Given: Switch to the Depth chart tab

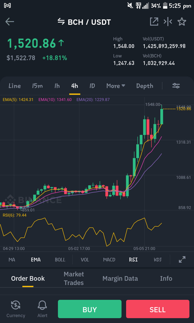Looking at the screenshot, I should pos(145,86).
